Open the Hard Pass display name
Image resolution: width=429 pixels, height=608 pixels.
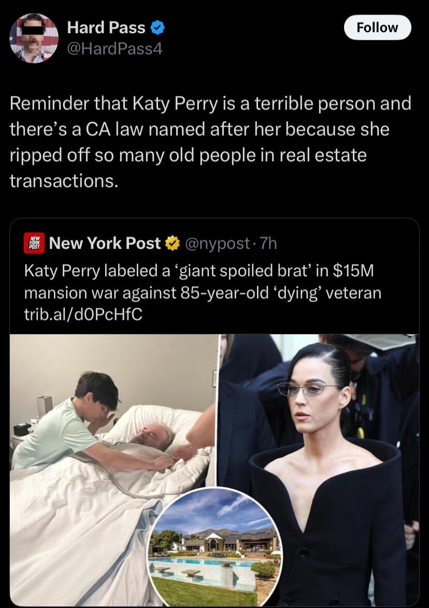(x=106, y=27)
